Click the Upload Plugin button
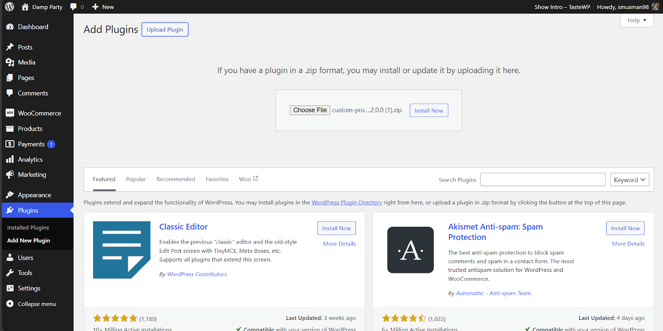The width and height of the screenshot is (663, 331). point(165,29)
